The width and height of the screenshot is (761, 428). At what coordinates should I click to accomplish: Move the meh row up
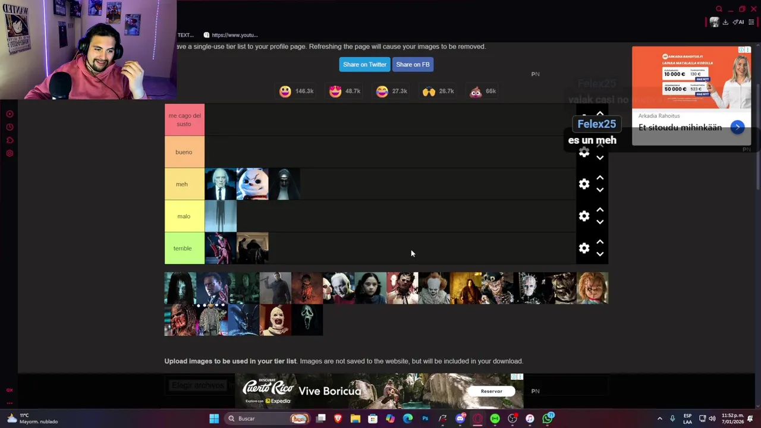[x=600, y=178]
